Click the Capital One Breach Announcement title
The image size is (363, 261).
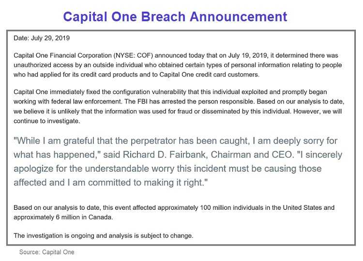(175, 17)
